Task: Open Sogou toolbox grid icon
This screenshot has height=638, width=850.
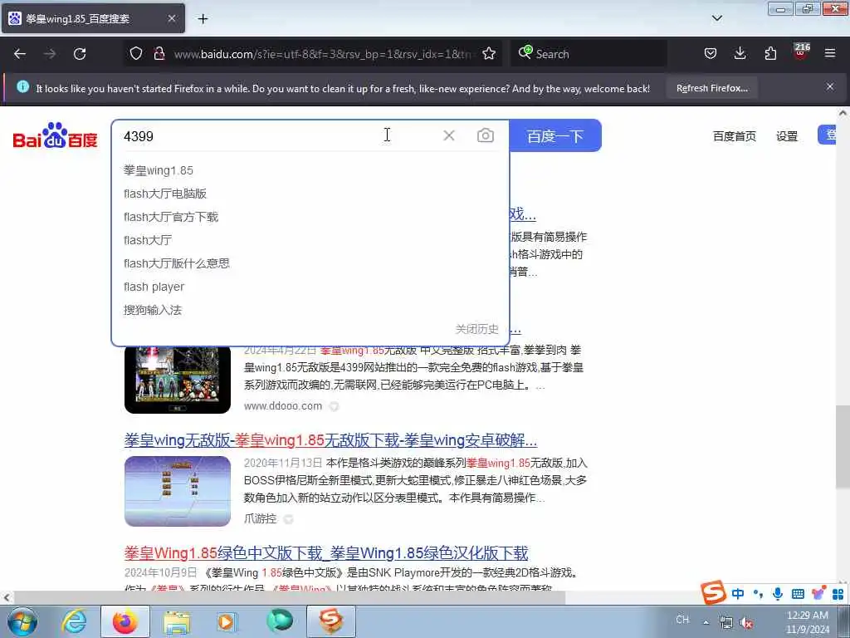Action: pyautogui.click(x=838, y=594)
